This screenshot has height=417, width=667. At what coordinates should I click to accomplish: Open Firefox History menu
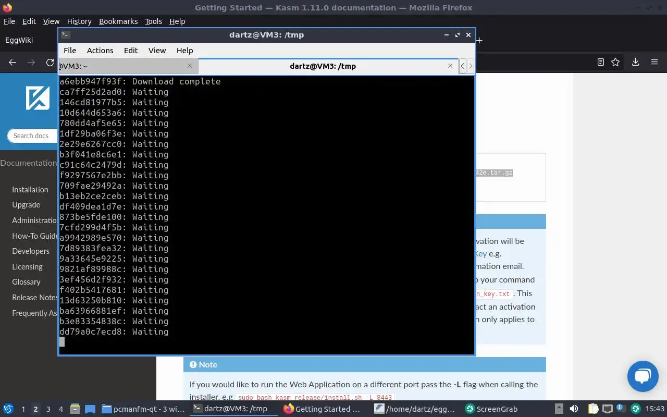click(x=79, y=21)
